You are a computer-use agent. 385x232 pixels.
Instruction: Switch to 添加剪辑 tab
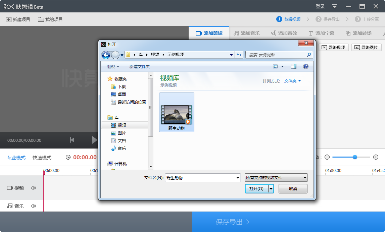pyautogui.click(x=209, y=33)
